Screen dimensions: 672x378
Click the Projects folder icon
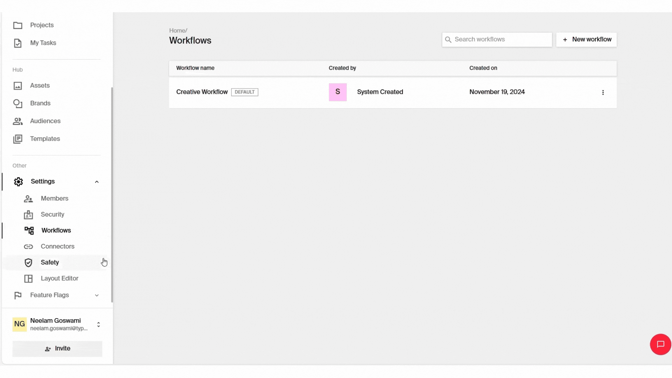tap(18, 25)
